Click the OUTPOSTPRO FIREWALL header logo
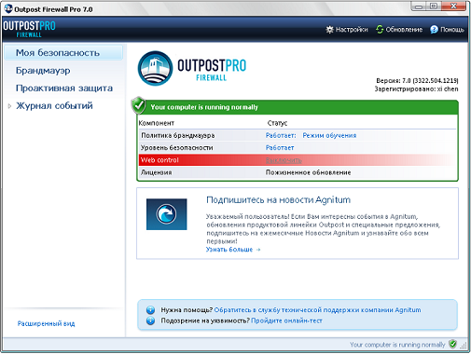The width and height of the screenshot is (471, 354). (x=29, y=29)
